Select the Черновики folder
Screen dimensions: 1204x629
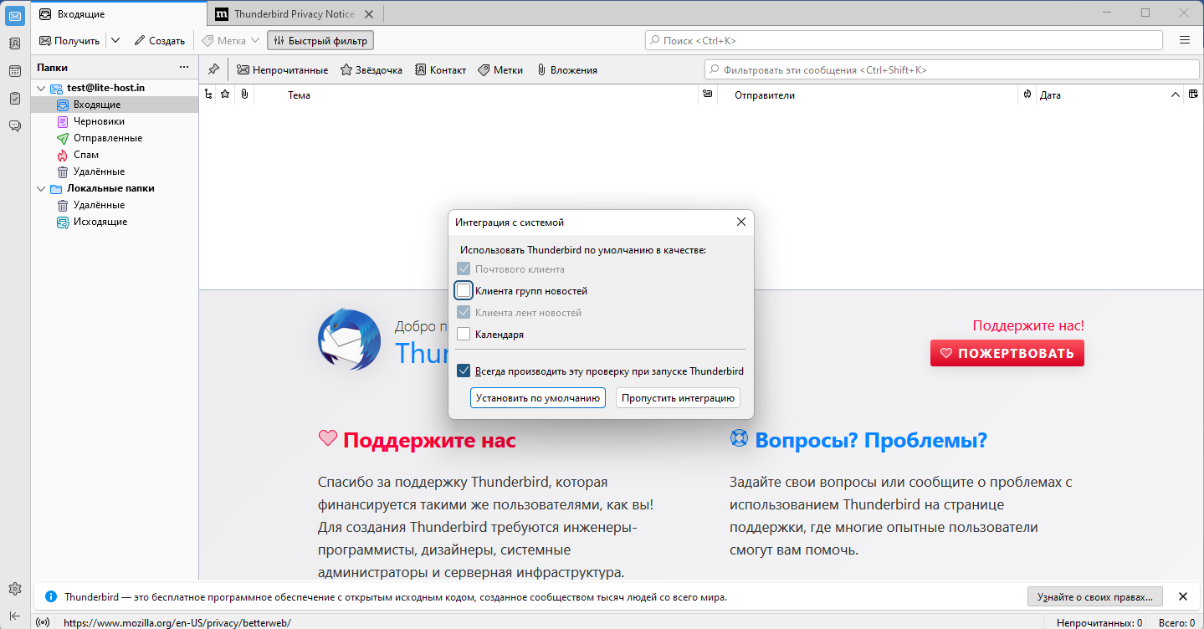point(115,121)
